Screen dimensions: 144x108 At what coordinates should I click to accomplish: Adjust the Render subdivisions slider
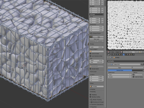coord(120,77)
